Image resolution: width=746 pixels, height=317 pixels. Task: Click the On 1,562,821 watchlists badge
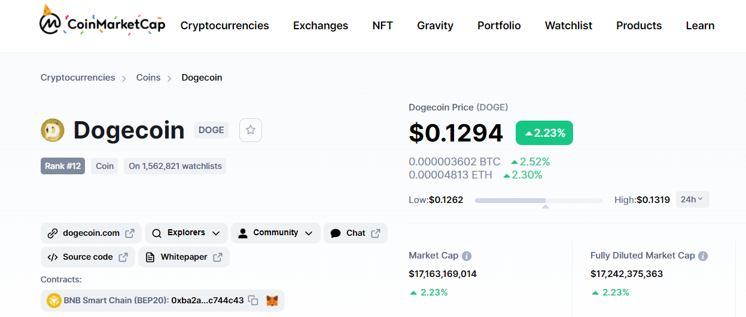(x=175, y=166)
